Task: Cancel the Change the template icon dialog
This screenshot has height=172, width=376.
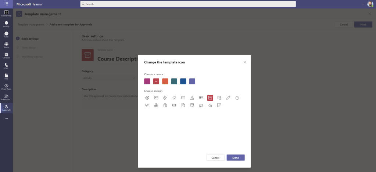Action: tap(215, 158)
